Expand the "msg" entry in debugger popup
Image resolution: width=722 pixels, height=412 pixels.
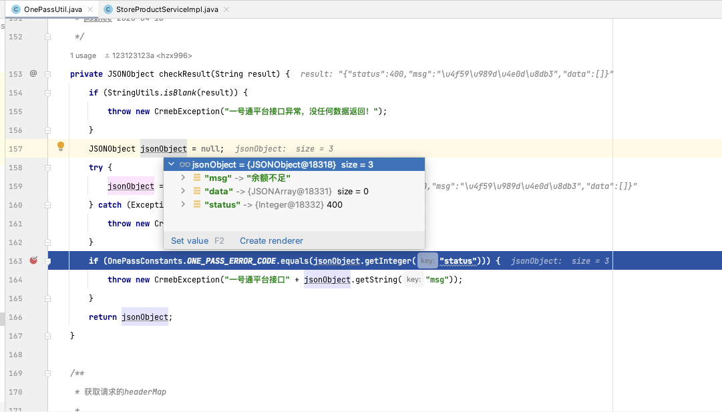[184, 178]
